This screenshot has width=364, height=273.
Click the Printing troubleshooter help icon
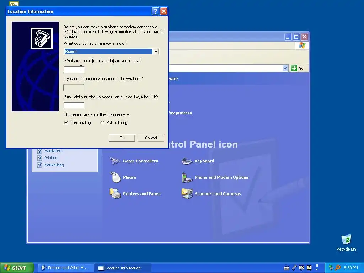pos(40,158)
